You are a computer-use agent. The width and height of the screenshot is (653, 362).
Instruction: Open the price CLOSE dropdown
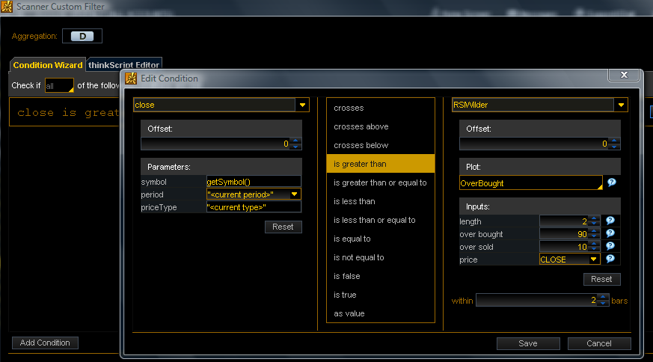(593, 259)
